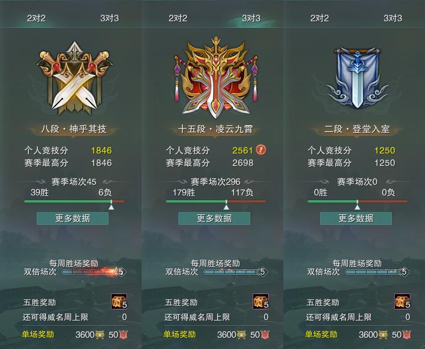The height and width of the screenshot is (349, 425).
Task: Click the win-rate bar marker under 39胜 6负
Action: 111,206
